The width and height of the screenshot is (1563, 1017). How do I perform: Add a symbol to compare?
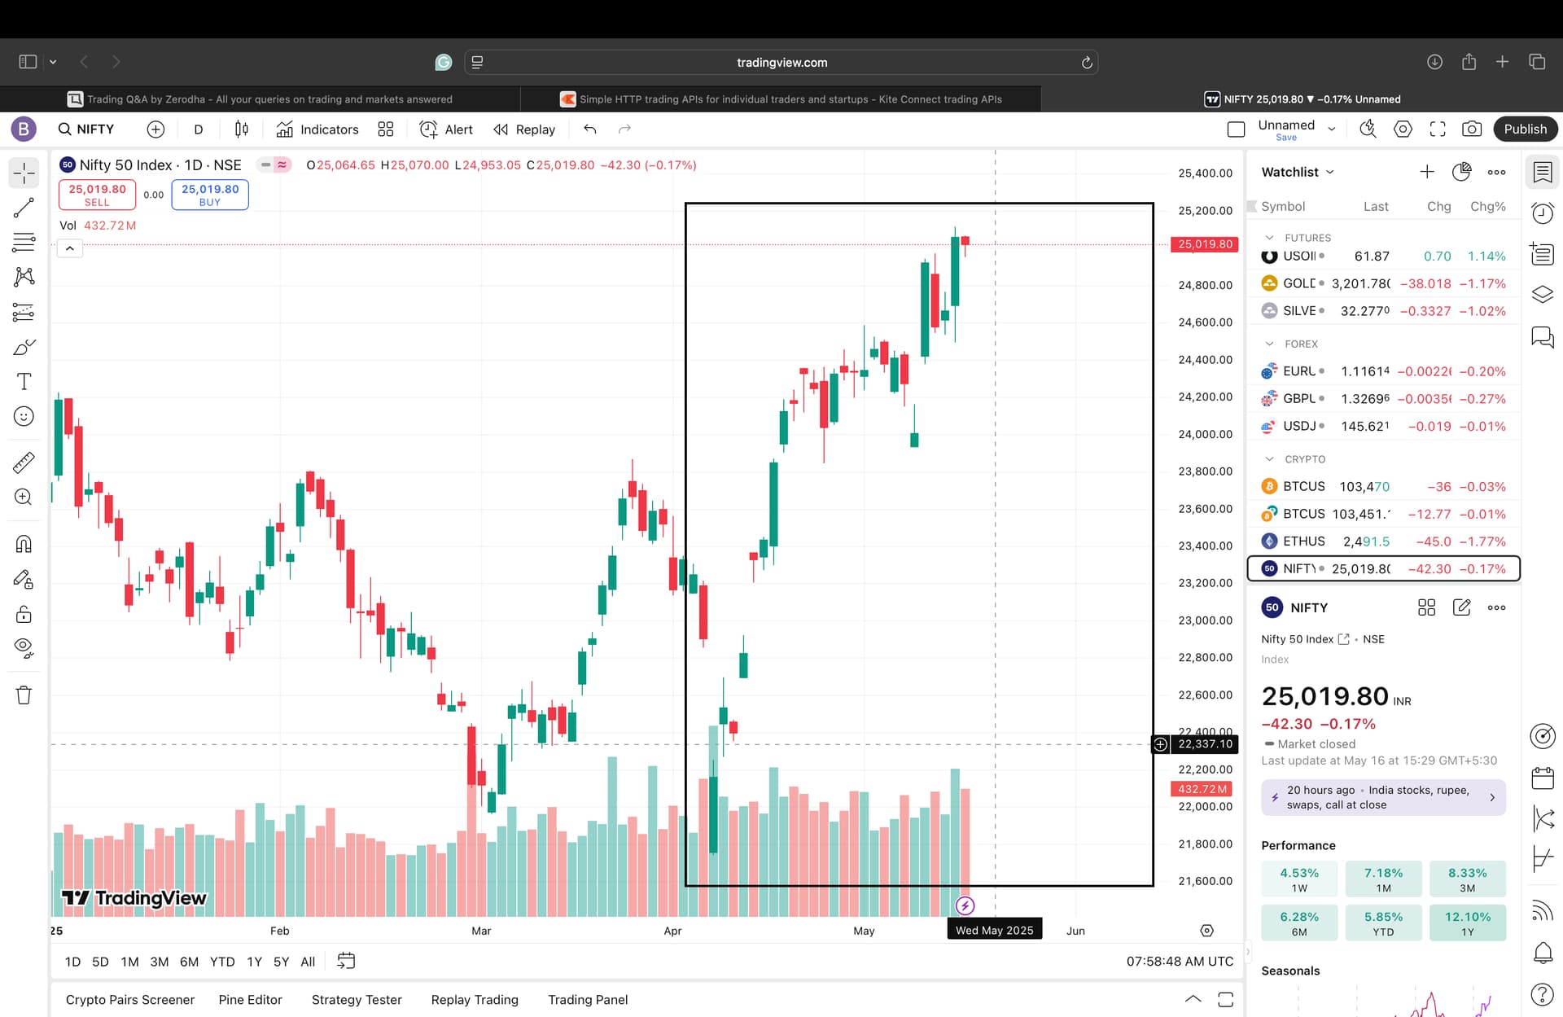(155, 129)
